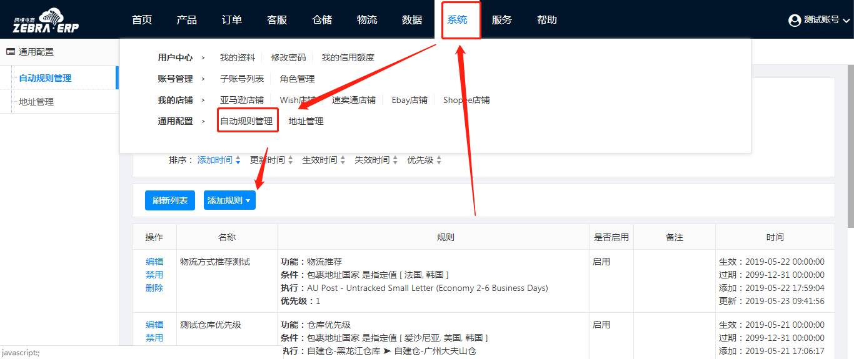Click 禁用 for 物流方式推荐测试 rule
Viewport: 854px width, 359px height.
(154, 275)
